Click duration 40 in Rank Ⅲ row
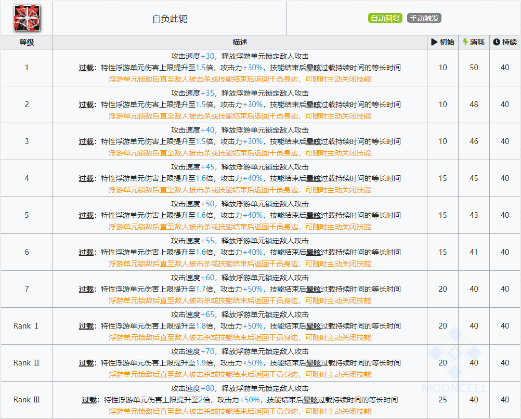This screenshot has height=419, width=521. tap(505, 400)
